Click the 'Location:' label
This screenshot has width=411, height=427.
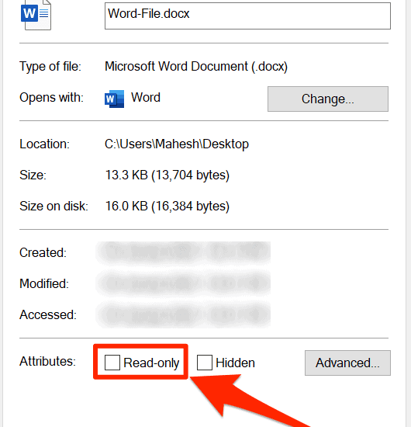point(45,144)
